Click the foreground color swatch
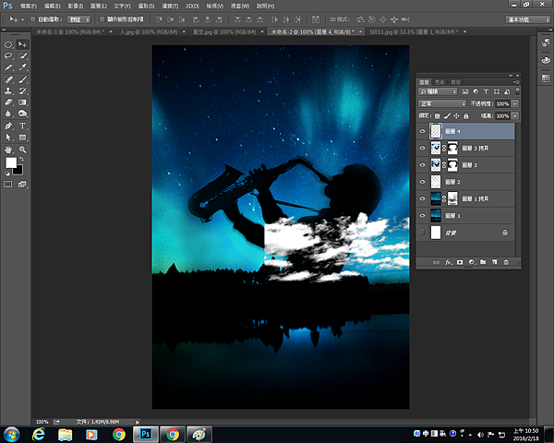 [x=11, y=162]
